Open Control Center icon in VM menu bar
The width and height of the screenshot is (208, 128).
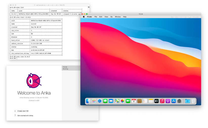(x=190, y=17)
